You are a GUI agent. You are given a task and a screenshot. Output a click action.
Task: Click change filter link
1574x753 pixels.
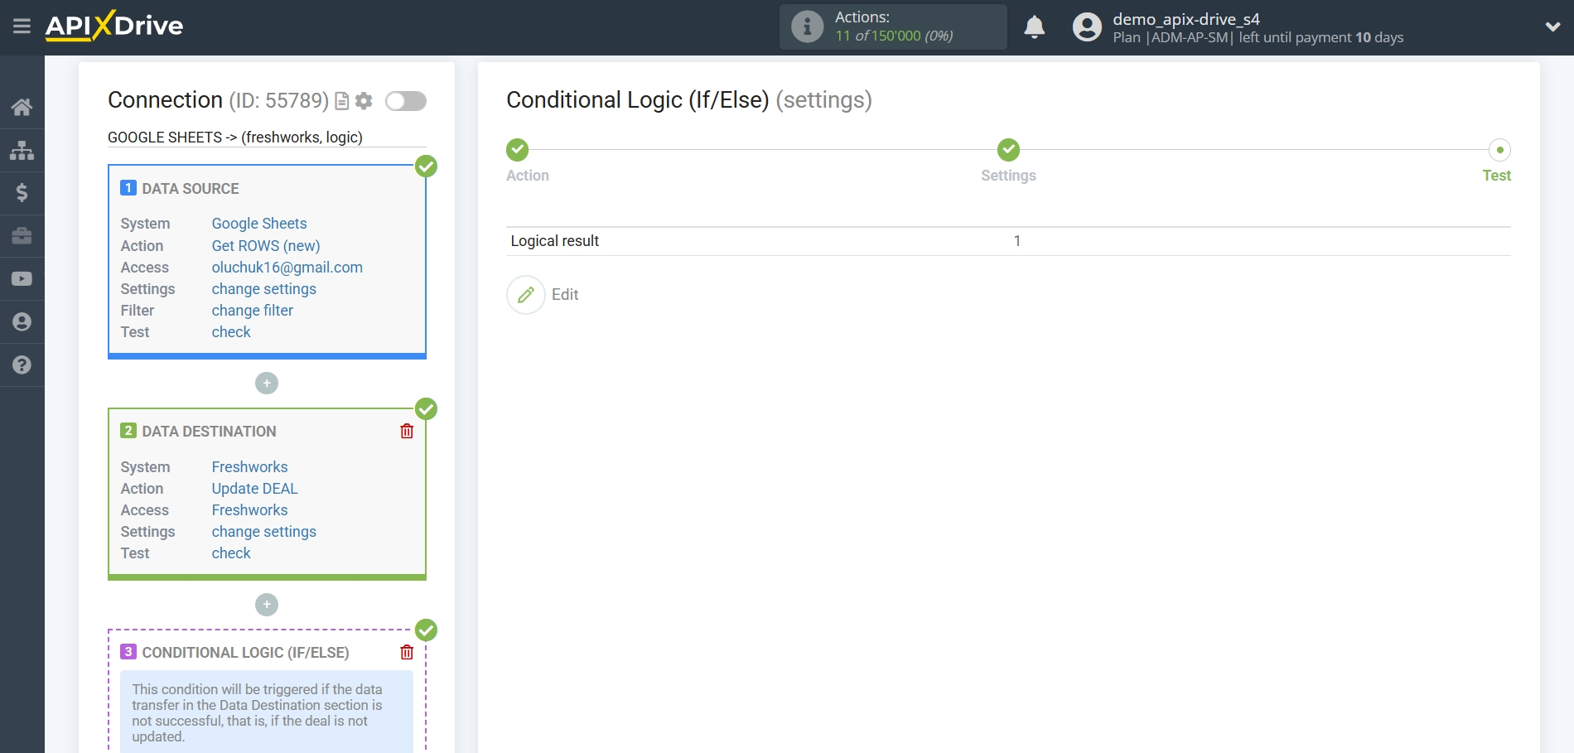pyautogui.click(x=253, y=311)
